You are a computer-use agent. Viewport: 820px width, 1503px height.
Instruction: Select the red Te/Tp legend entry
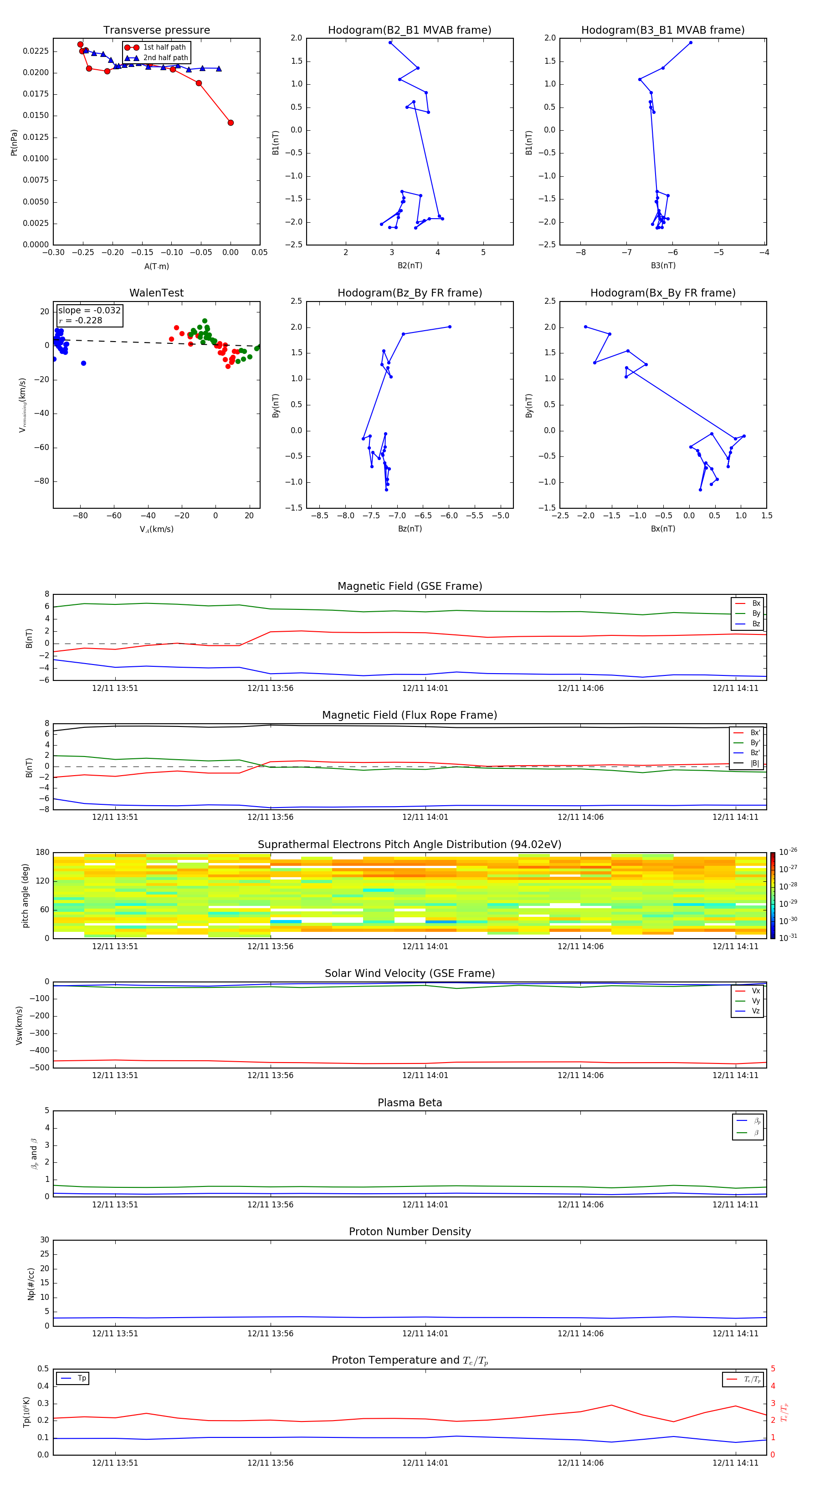[x=743, y=1379]
